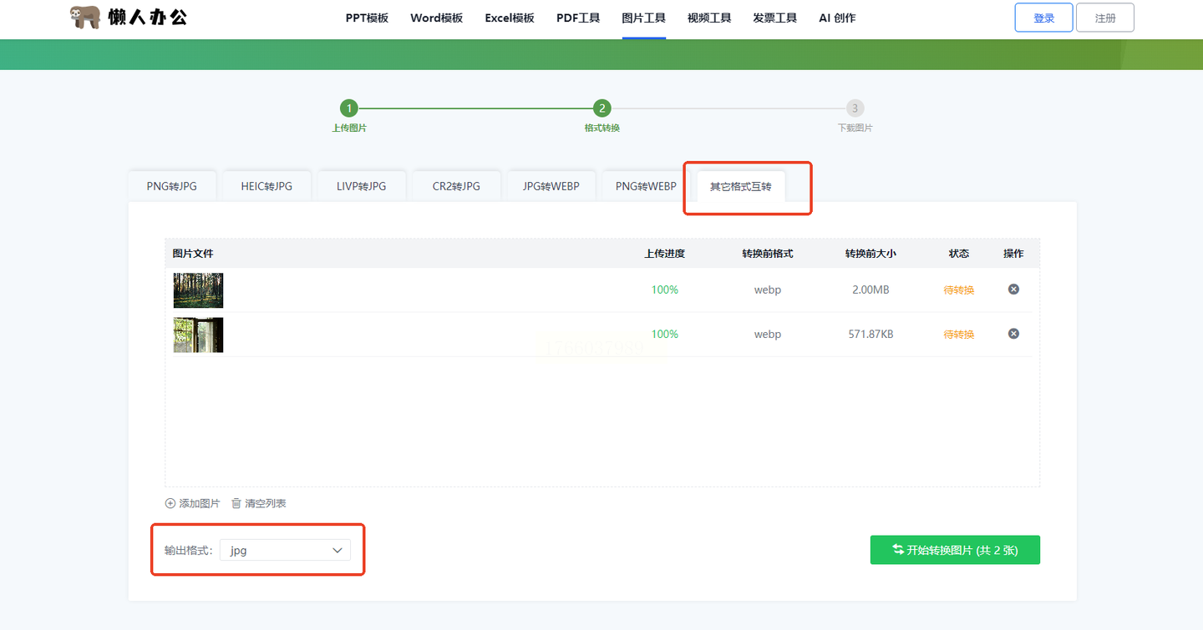This screenshot has height=630, width=1203.
Task: Click the 状态 column header
Action: pos(959,254)
